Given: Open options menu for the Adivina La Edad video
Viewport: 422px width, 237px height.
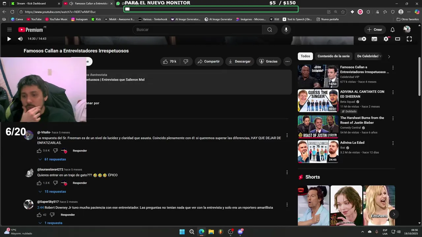Looking at the screenshot, I should pos(393,143).
